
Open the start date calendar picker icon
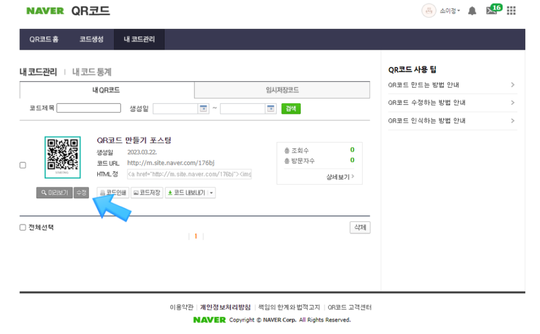coord(203,108)
